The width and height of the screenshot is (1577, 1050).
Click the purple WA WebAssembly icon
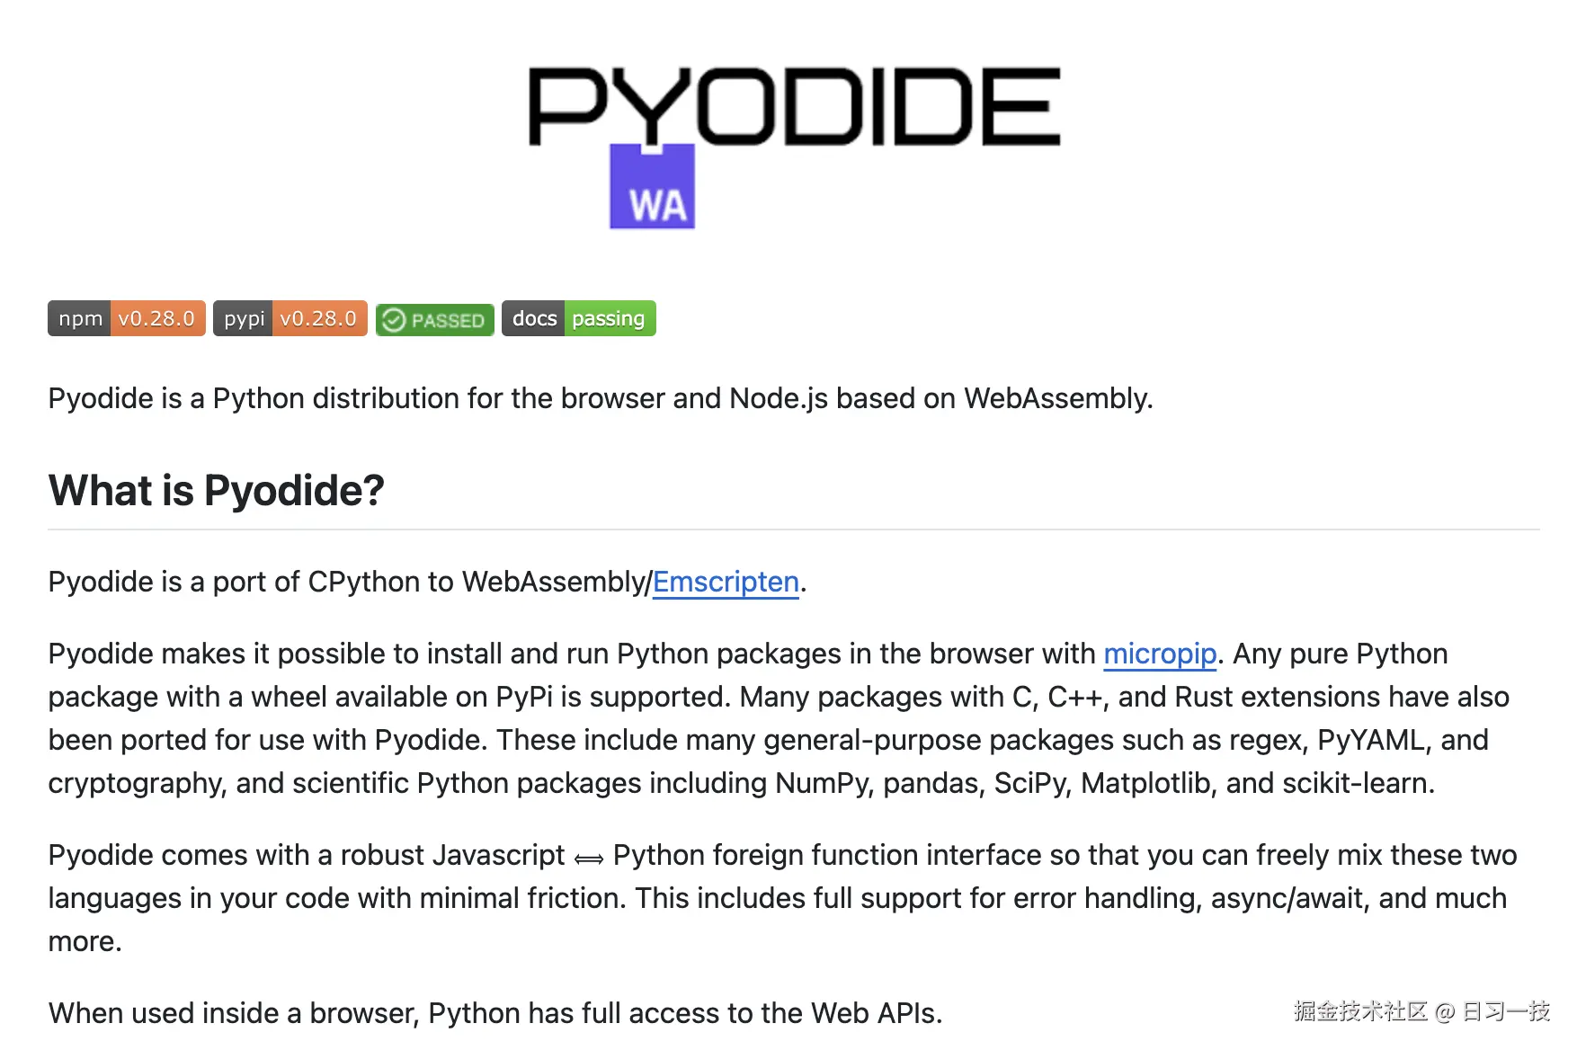(652, 187)
